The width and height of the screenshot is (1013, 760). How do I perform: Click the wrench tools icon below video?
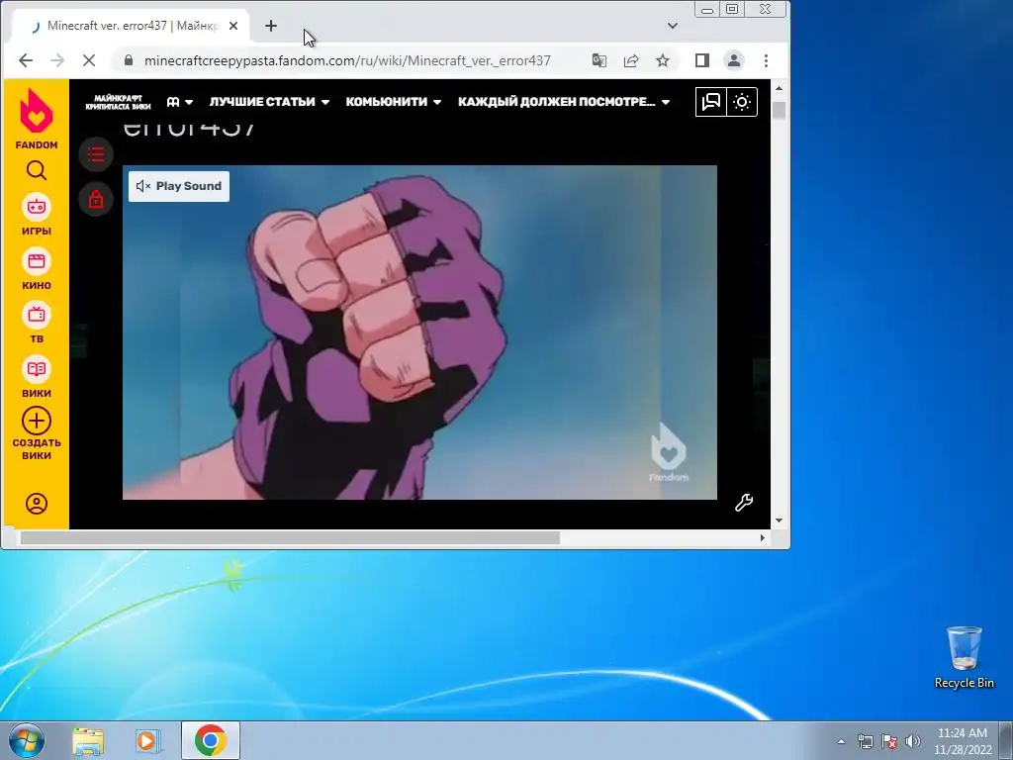[744, 503]
